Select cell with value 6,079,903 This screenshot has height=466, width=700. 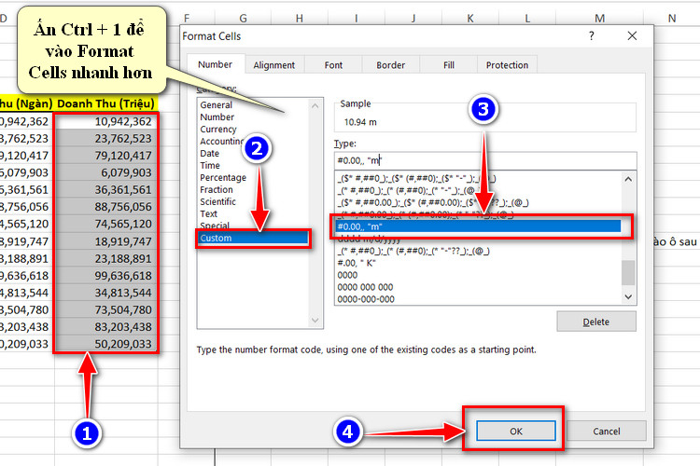(x=105, y=172)
